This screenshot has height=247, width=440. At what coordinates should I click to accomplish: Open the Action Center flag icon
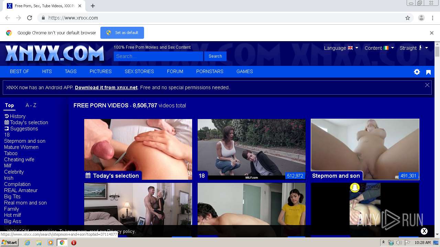(407, 243)
